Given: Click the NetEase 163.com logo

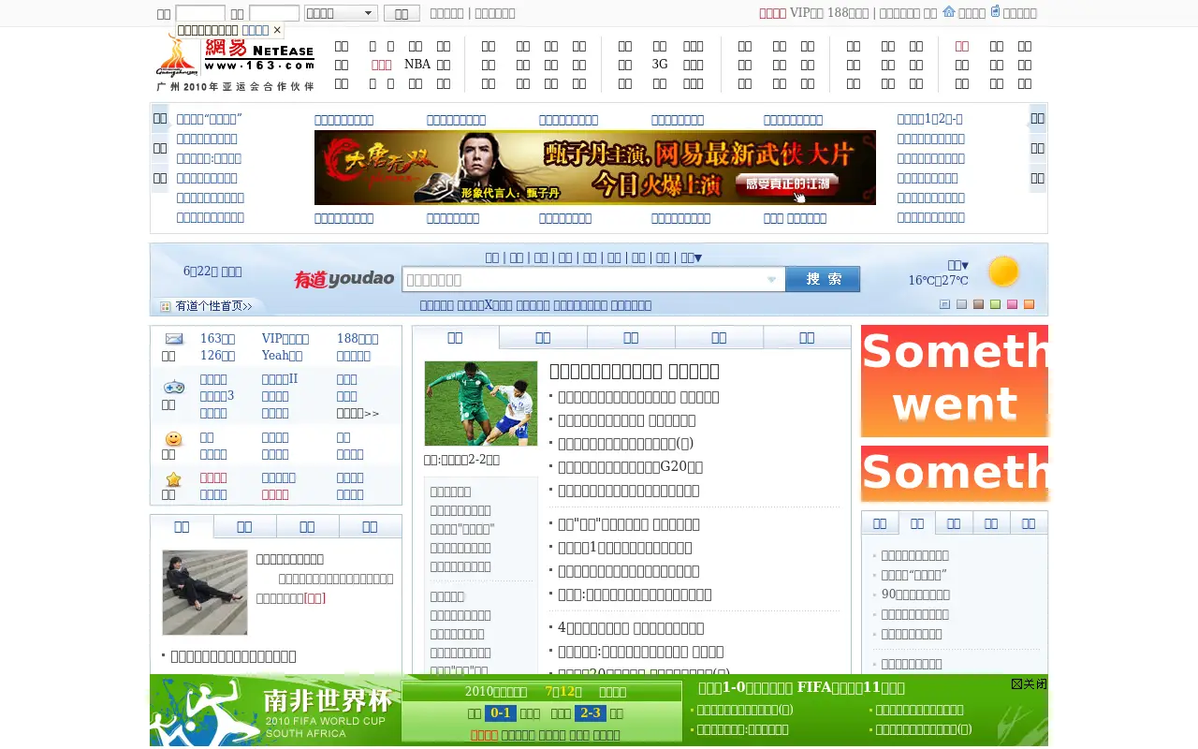Looking at the screenshot, I should (x=259, y=56).
